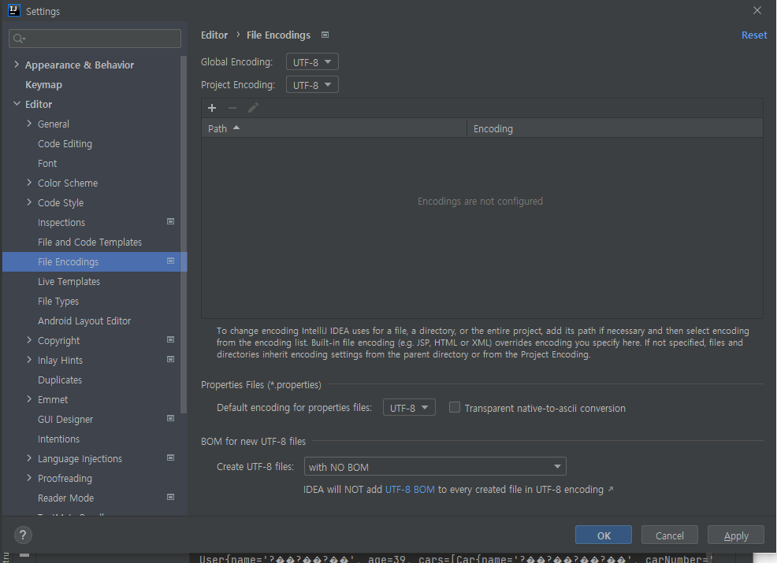
Task: Click project icon on GUI Designer row
Action: click(x=170, y=418)
